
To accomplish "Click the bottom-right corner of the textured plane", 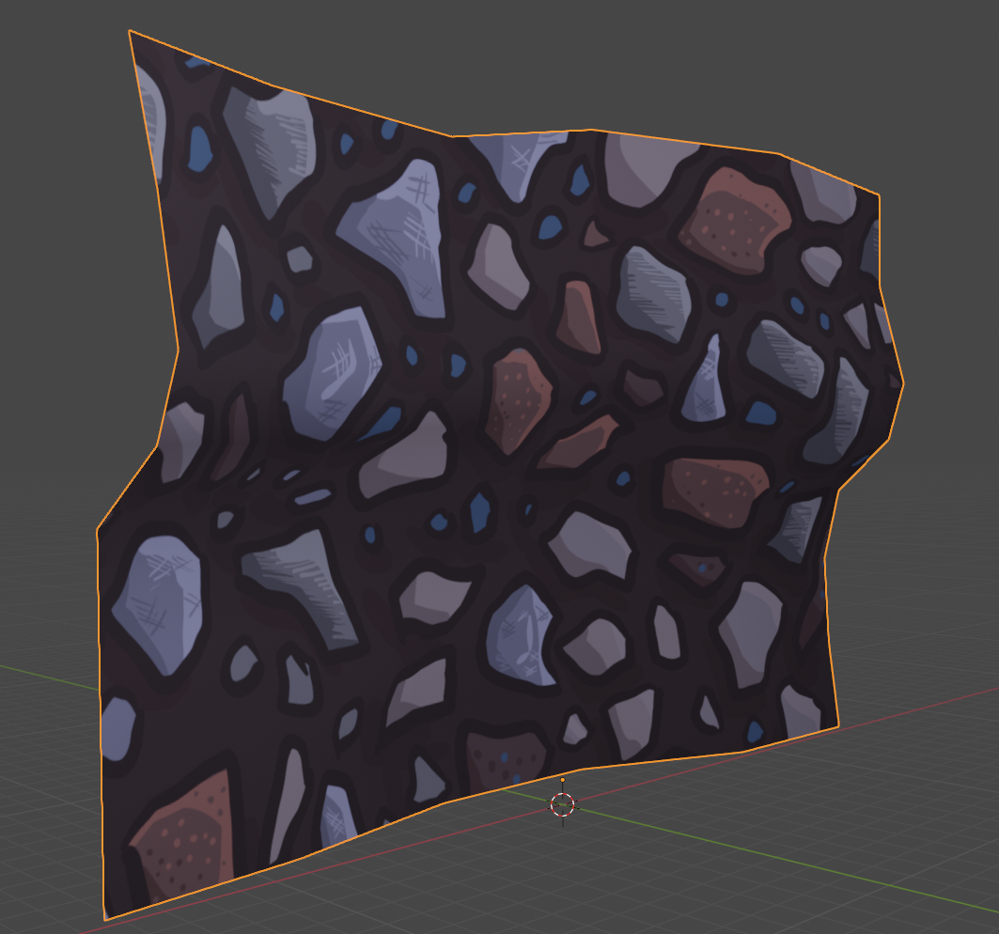I will coord(836,725).
